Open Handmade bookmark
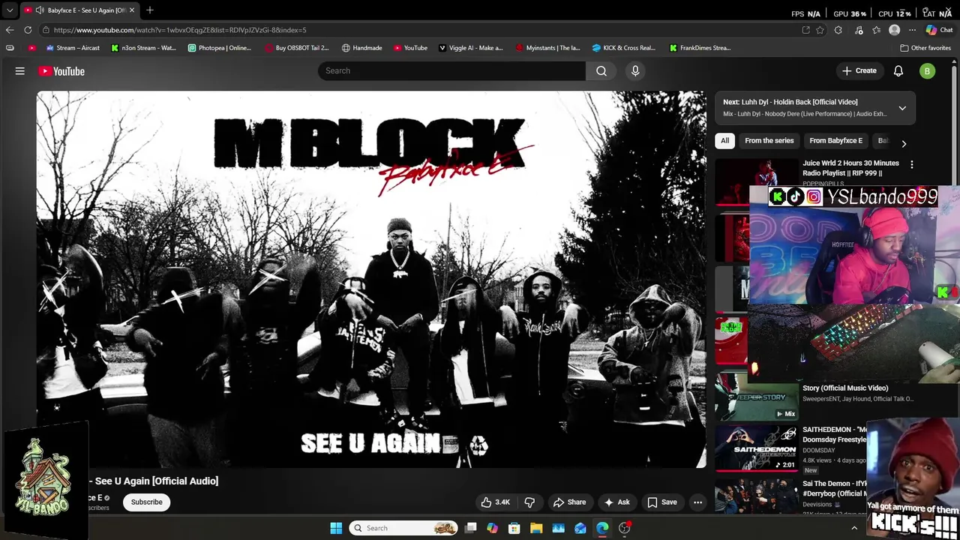 pos(361,48)
